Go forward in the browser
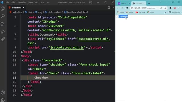 (x=123, y=8)
